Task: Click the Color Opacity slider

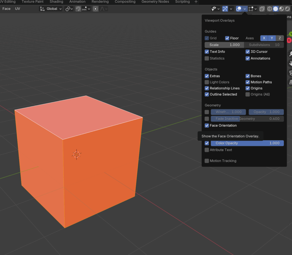Action: 247,143
